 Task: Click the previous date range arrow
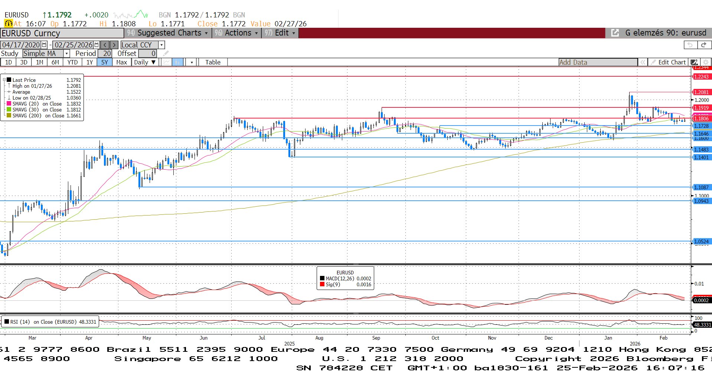point(105,45)
